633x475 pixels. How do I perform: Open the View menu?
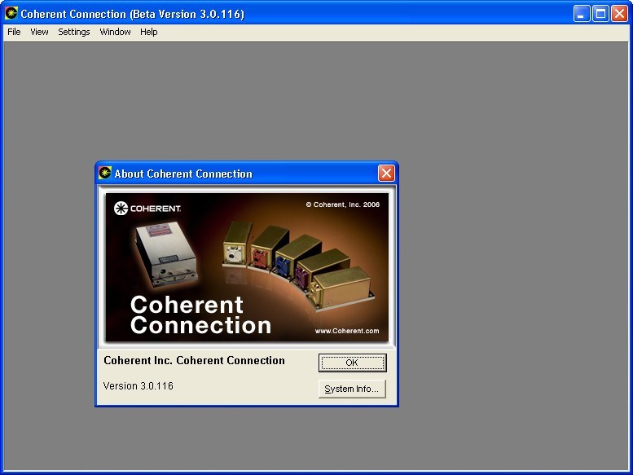(x=40, y=32)
